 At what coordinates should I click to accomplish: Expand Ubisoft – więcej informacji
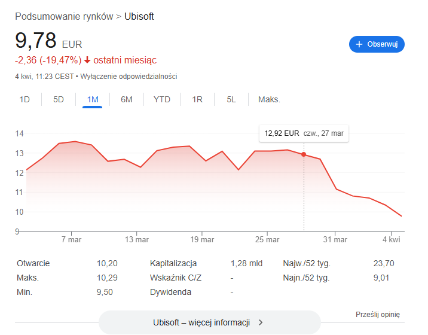tap(209, 322)
